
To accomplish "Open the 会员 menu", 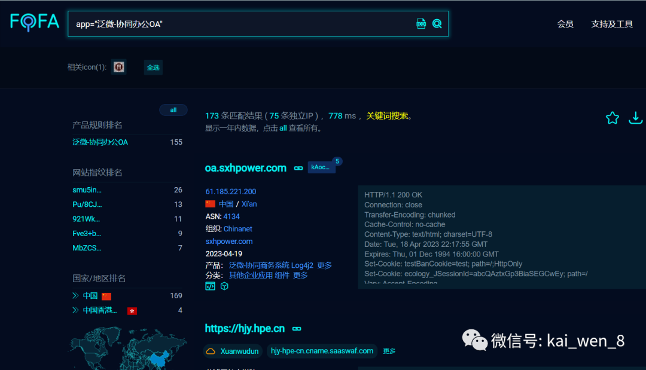I will coord(565,24).
